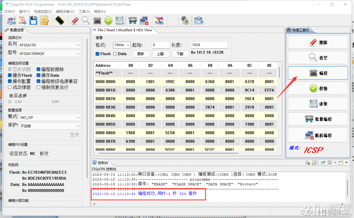
Task: Click the blue floppy disk save icon
Action: pyautogui.click(x=33, y=21)
